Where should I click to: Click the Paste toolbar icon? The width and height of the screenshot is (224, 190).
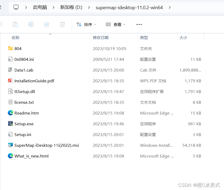pyautogui.click(x=15, y=24)
